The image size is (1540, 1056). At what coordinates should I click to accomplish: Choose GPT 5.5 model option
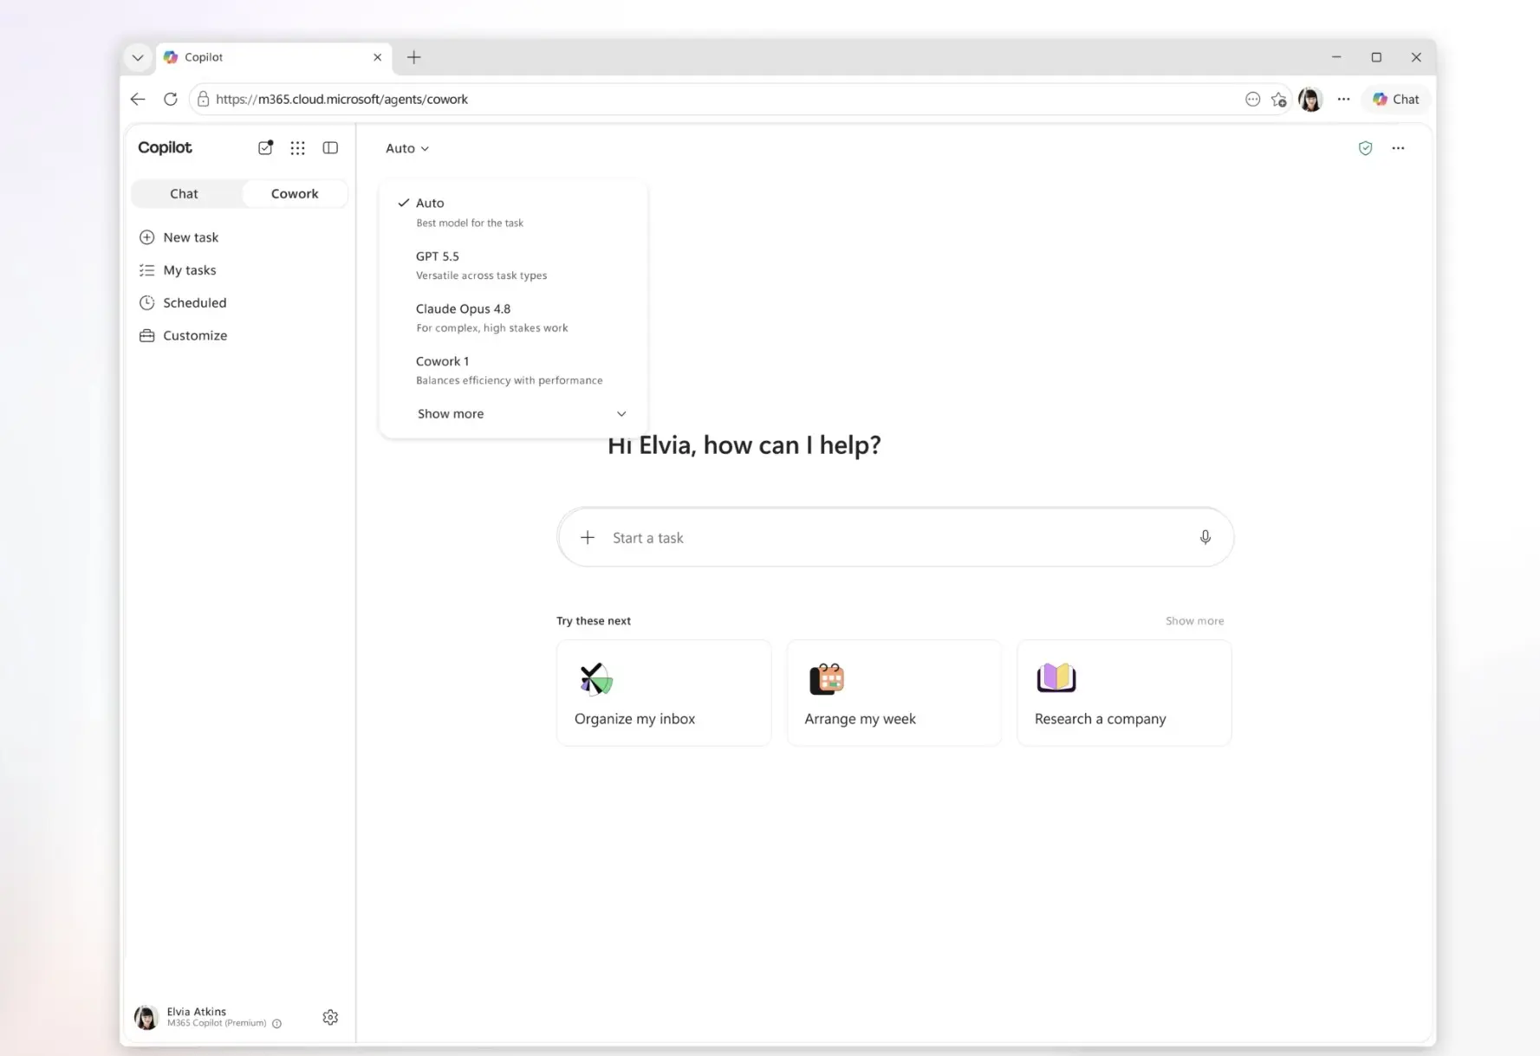pos(513,265)
